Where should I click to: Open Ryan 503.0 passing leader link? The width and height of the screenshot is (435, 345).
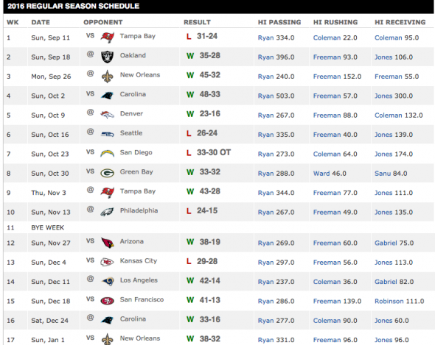click(x=276, y=96)
